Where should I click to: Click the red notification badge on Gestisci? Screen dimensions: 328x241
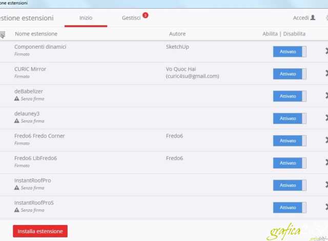(145, 15)
